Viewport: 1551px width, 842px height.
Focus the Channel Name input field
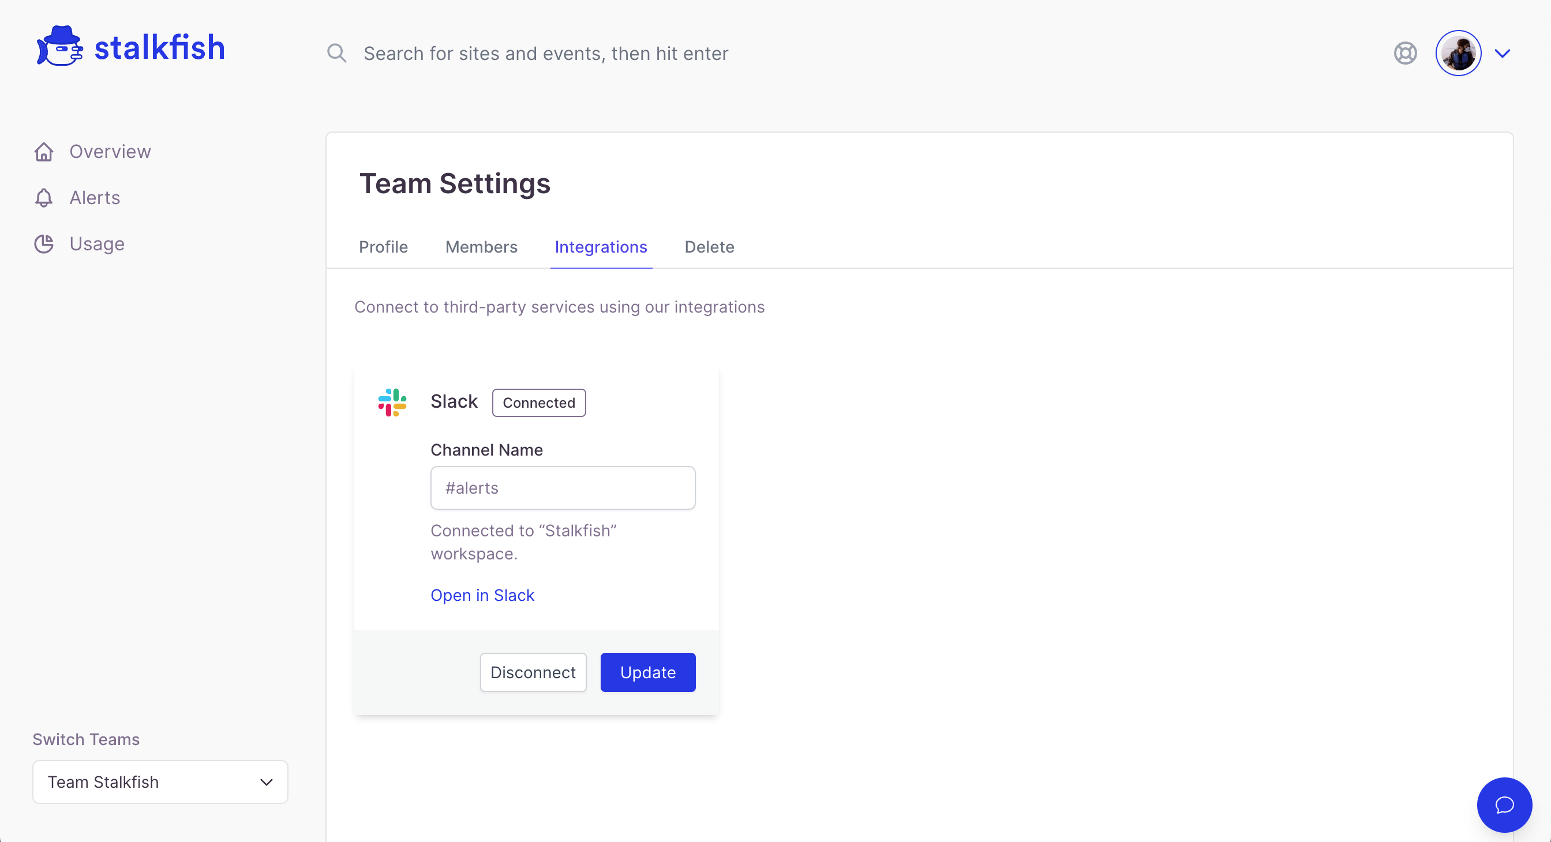click(563, 488)
